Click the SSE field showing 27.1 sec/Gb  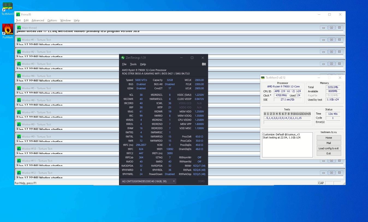288,100
